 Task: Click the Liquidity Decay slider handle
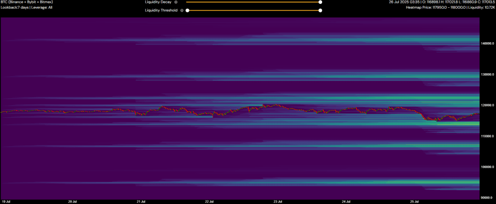pos(320,2)
